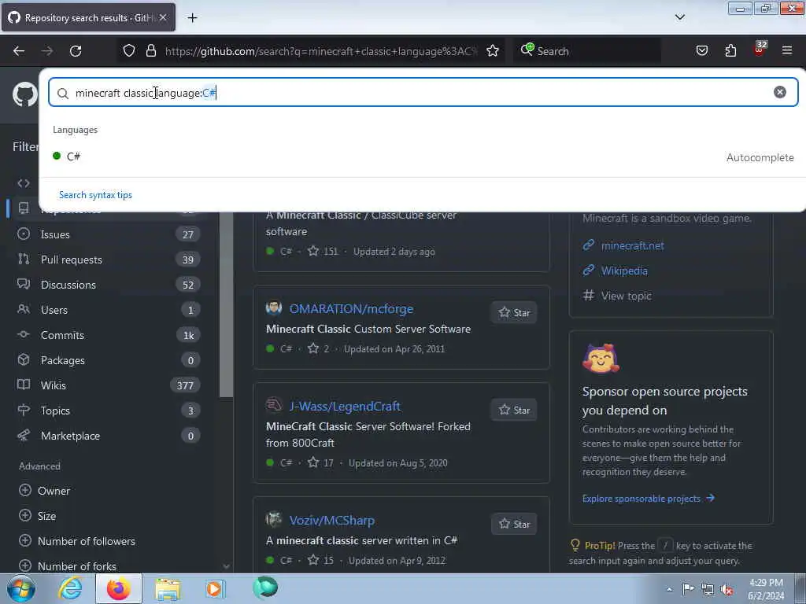
Task: Open Voziv/MCSharp repository
Action: [331, 521]
